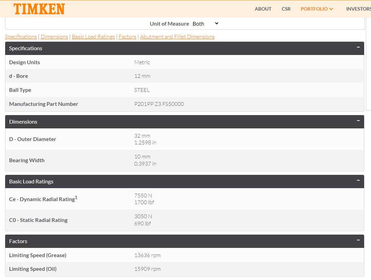This screenshot has width=371, height=280.
Task: Click the '12 mm' bore value
Action: (142, 76)
